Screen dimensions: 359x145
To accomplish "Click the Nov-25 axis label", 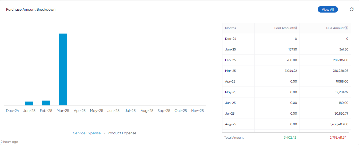I will pos(197,111).
